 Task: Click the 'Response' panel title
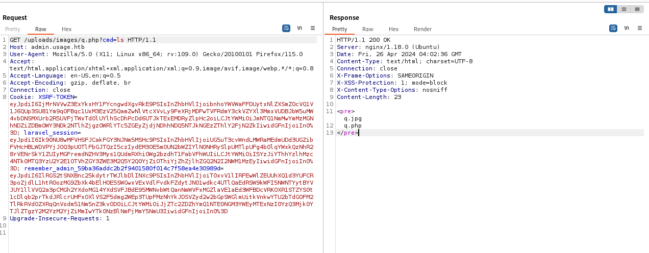click(x=344, y=18)
